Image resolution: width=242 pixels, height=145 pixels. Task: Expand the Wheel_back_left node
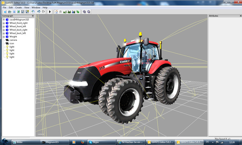[4, 33]
